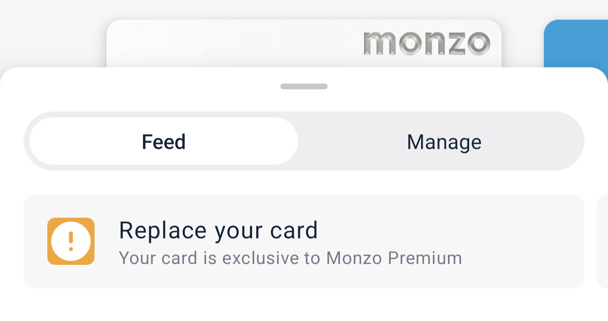
Task: Select the Feed tab
Action: point(164,142)
